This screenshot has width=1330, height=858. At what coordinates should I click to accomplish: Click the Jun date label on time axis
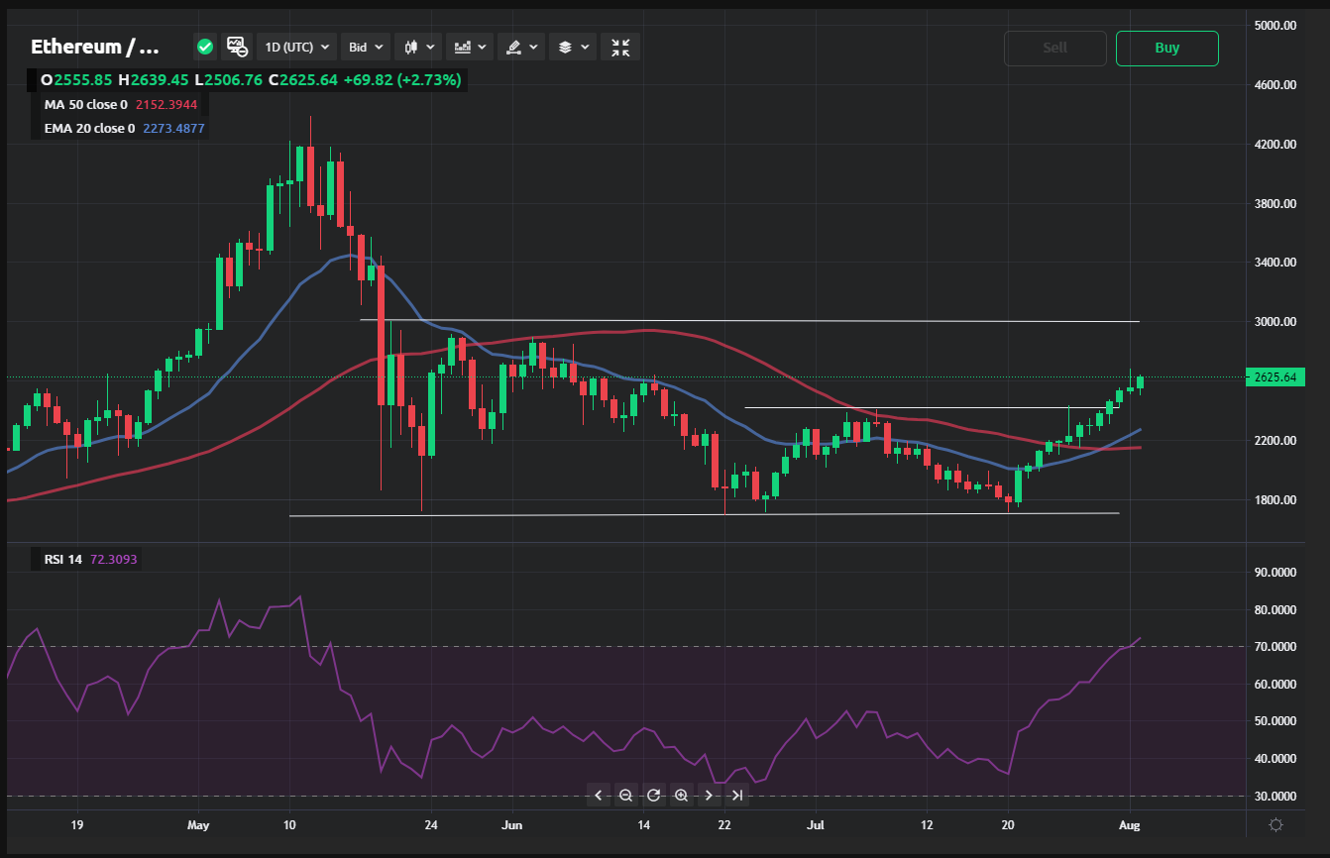(511, 824)
